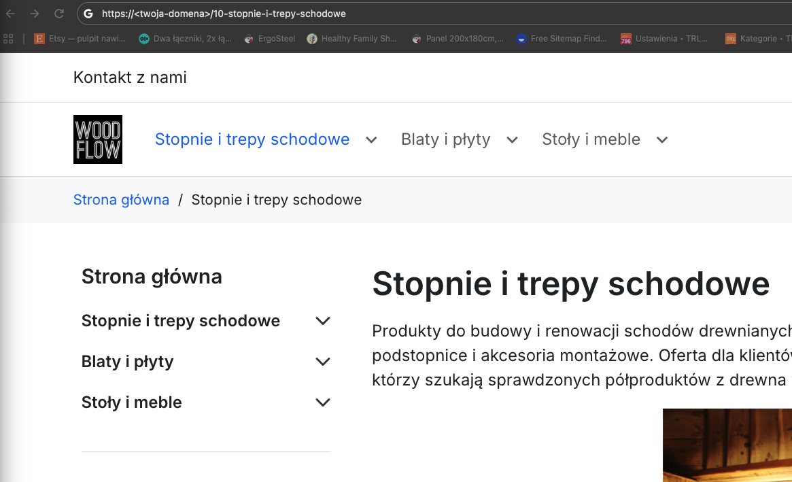Expand the sidebar Stopnie i trepy schodowe chevron

(x=323, y=321)
